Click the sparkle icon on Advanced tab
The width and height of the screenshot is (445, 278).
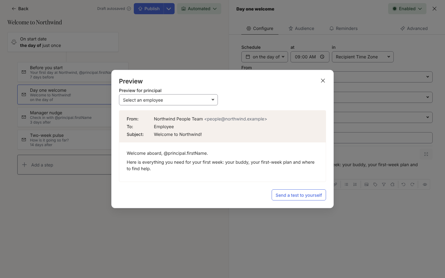pos(403,28)
